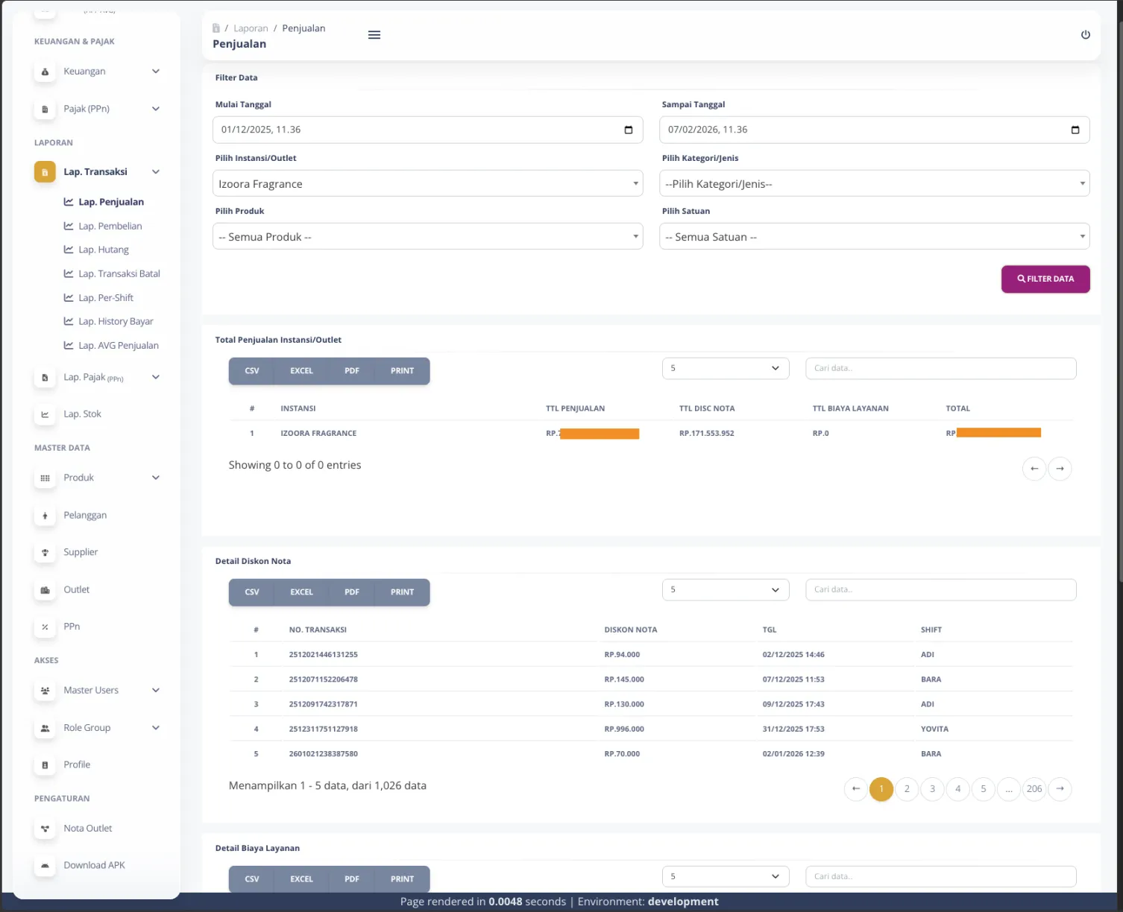Viewport: 1123px width, 912px height.
Task: Click the Pelanggan sidebar icon
Action: tap(45, 516)
